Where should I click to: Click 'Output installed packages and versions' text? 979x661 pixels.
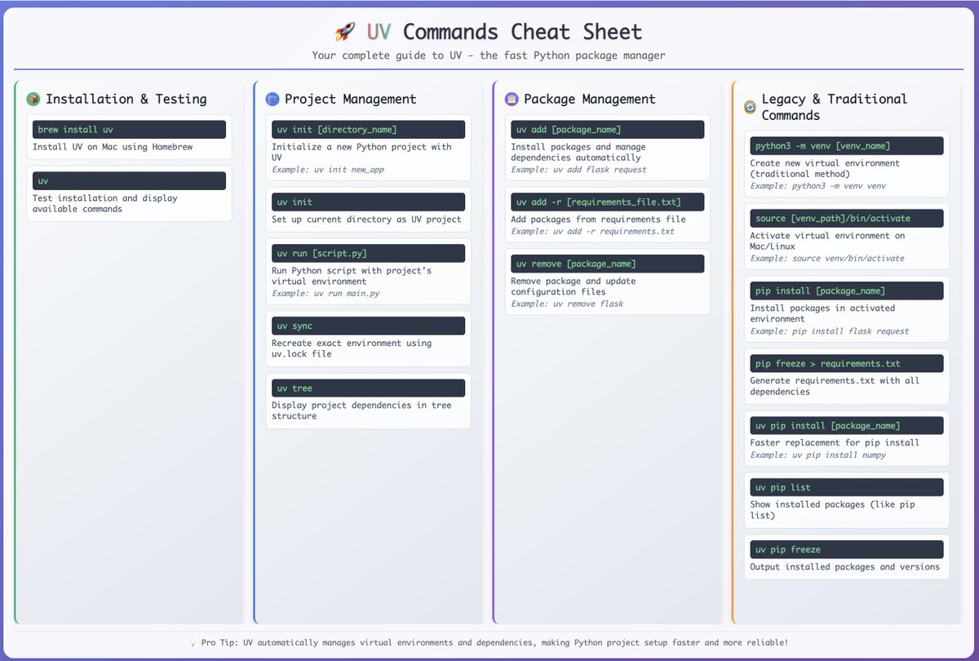pos(844,566)
